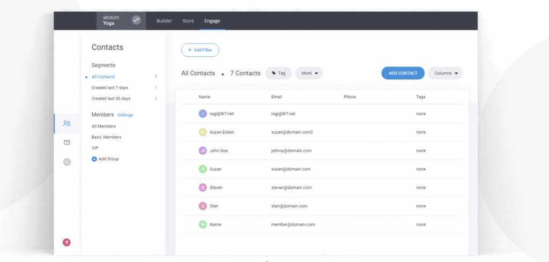Open the settings gear icon in sidebar
549x262 pixels.
66,162
